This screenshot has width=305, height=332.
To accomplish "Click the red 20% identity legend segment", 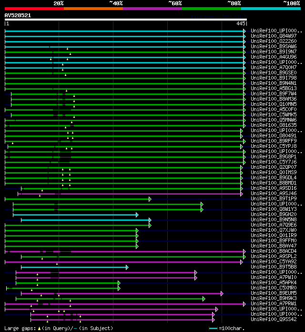I will pos(34,9).
